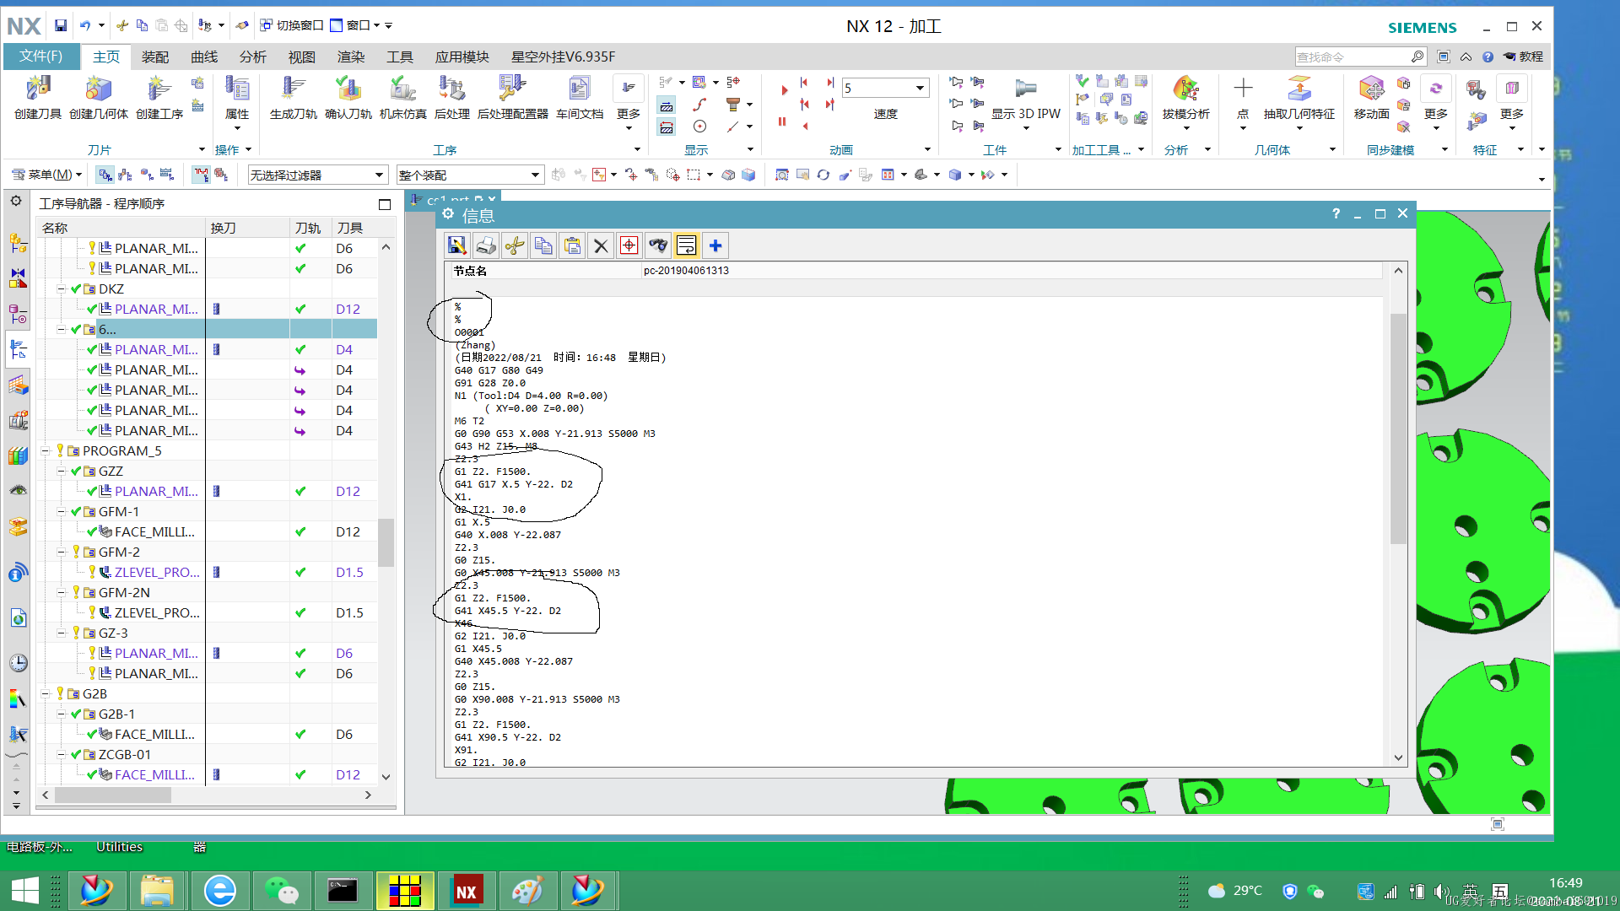Click the copy icon in Information window
This screenshot has height=911, width=1620.
pos(543,245)
